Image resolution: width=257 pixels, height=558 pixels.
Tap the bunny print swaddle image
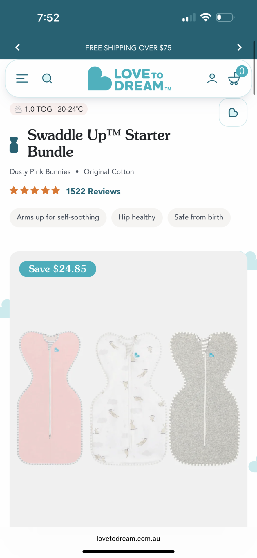tap(128, 398)
